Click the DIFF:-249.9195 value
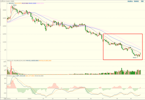The width and height of the screenshot is (145, 100). [x=21, y=76]
